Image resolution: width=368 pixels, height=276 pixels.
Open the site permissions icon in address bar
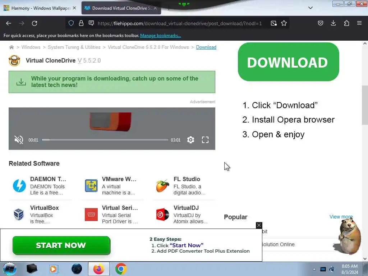[91, 23]
